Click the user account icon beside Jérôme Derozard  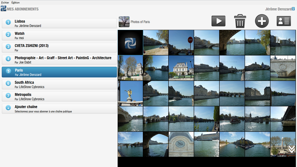click(x=293, y=9)
